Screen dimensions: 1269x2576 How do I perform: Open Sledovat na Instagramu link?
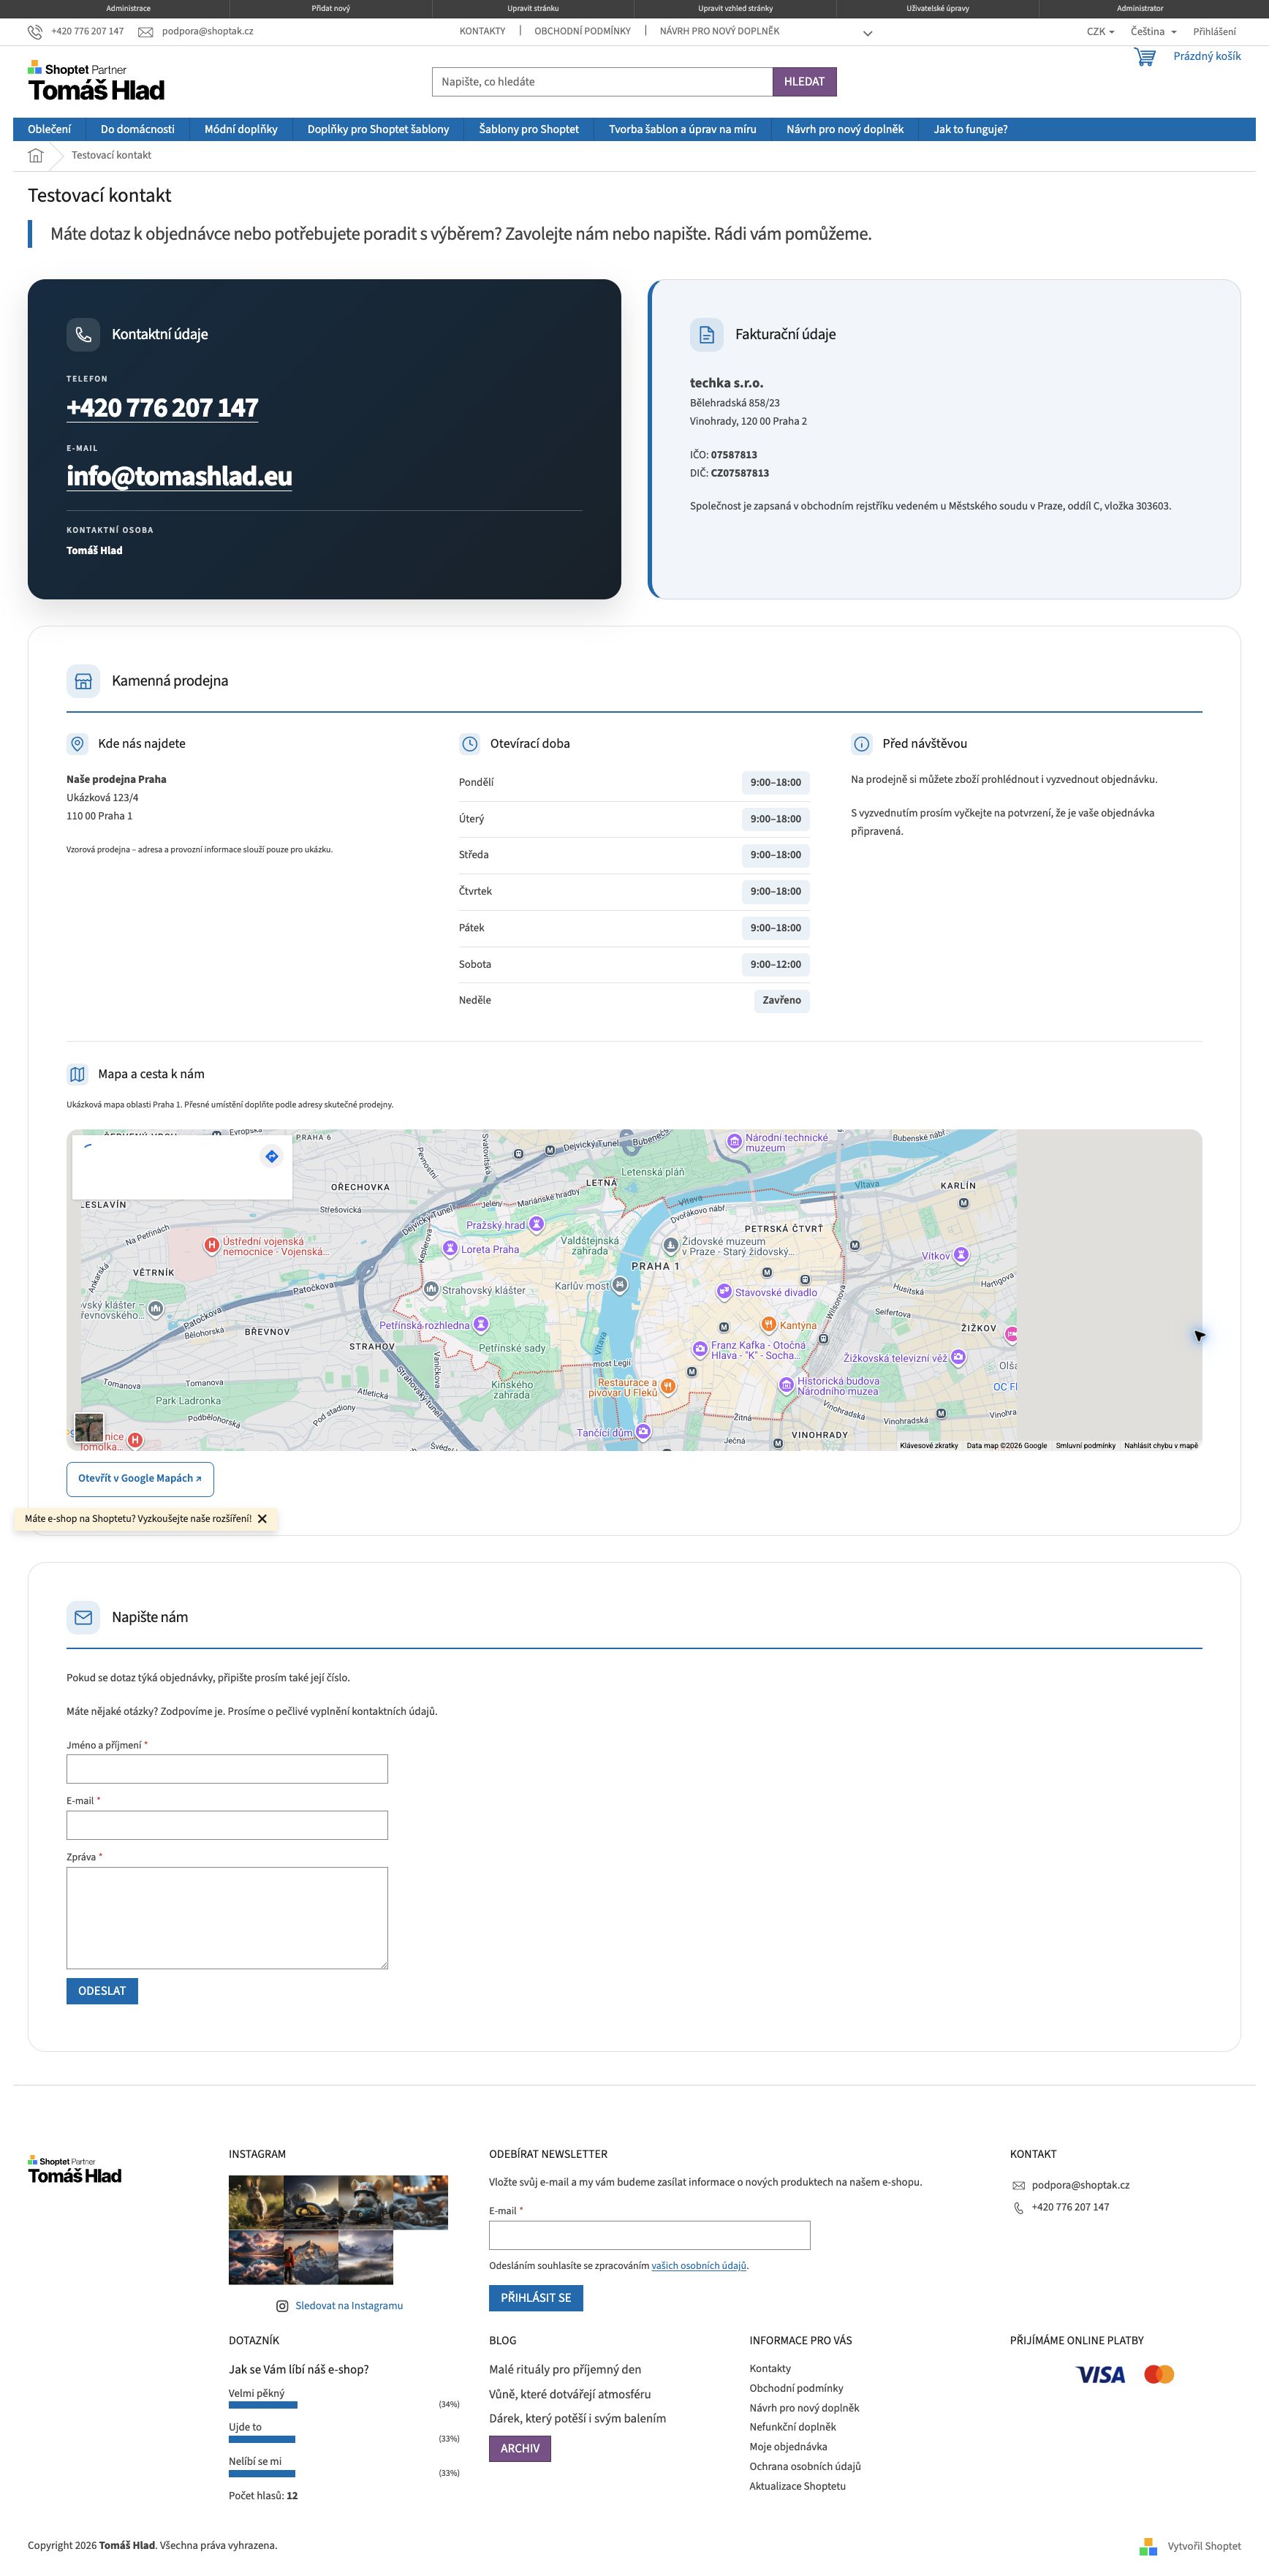point(349,2305)
